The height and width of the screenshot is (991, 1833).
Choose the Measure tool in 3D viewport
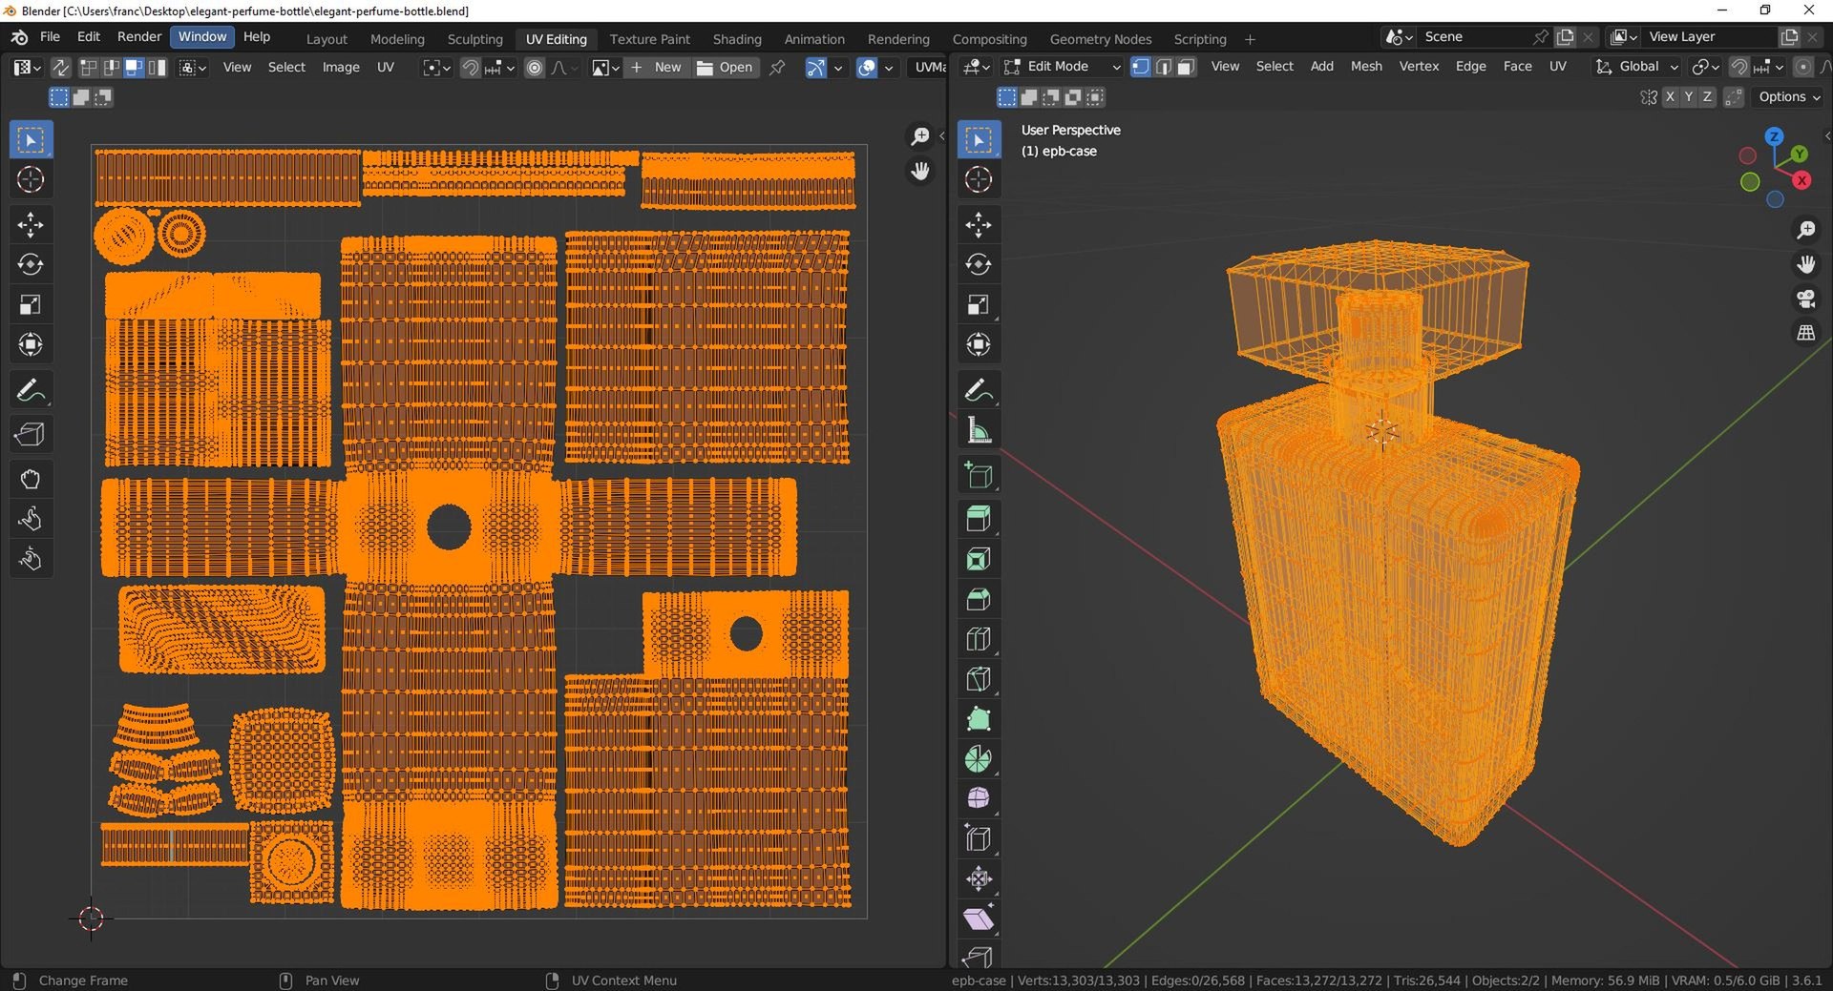[979, 431]
